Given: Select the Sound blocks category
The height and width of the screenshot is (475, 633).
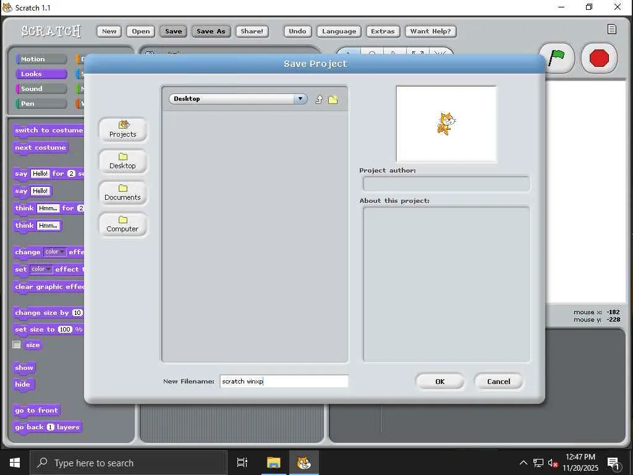Looking at the screenshot, I should [41, 89].
